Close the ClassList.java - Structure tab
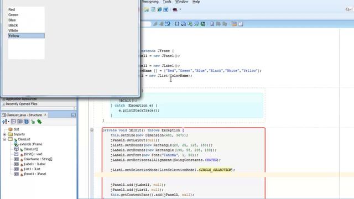 coord(45,115)
